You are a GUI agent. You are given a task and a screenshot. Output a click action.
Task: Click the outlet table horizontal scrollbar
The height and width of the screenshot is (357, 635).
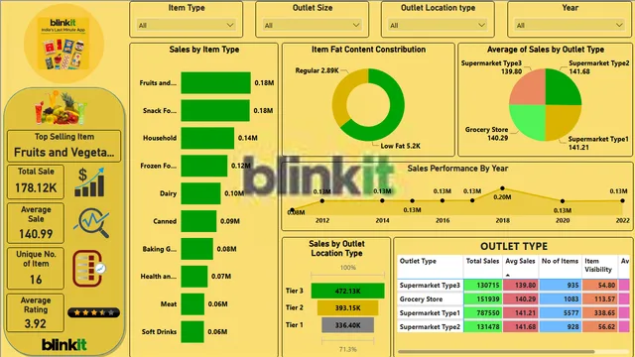click(x=496, y=352)
